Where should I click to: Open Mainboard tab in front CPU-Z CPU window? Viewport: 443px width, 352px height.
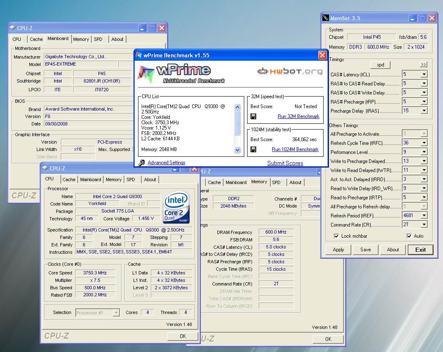pyautogui.click(x=91, y=180)
